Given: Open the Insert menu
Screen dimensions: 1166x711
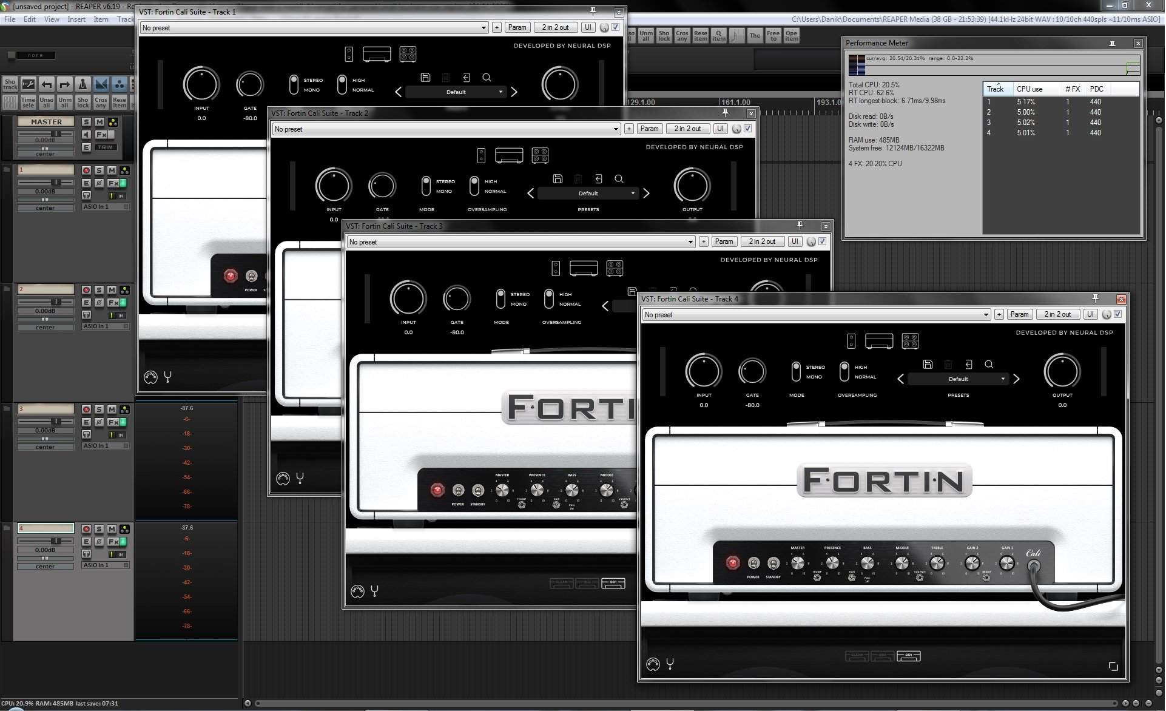Looking at the screenshot, I should click(x=76, y=19).
